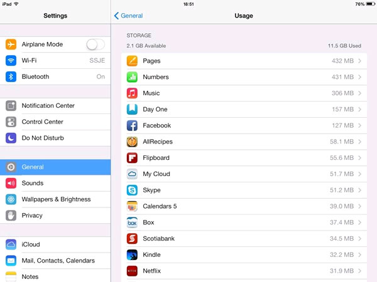
Task: Tap the Pages app icon
Action: coord(132,61)
